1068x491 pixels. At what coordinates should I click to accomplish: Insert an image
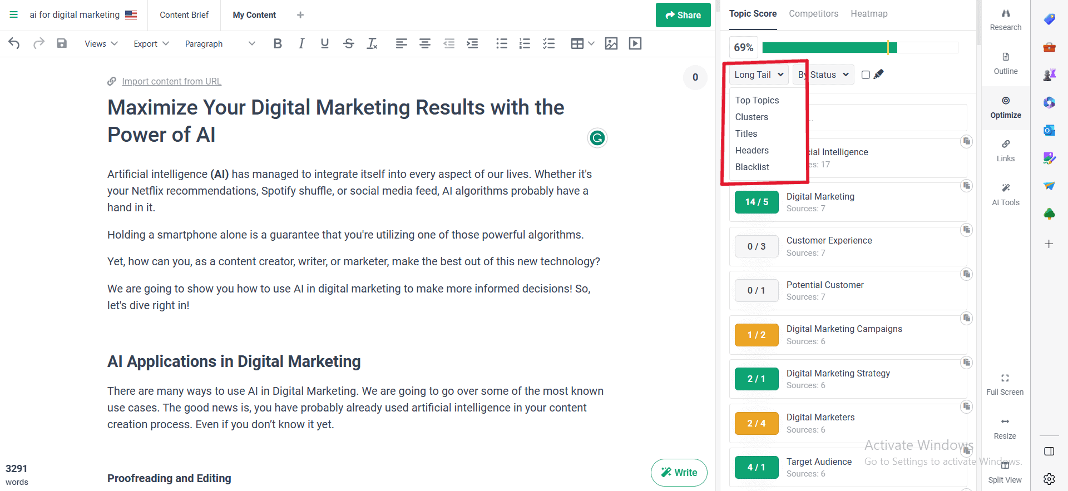[611, 43]
